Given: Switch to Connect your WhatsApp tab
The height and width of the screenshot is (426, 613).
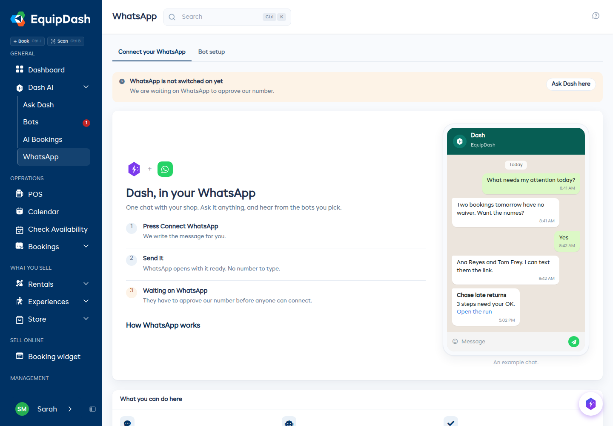Looking at the screenshot, I should point(152,52).
